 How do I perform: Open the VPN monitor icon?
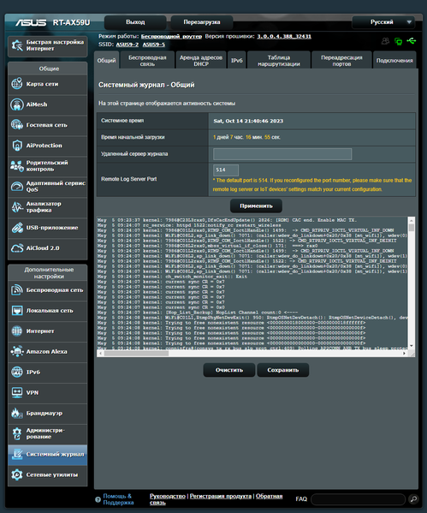16,392
